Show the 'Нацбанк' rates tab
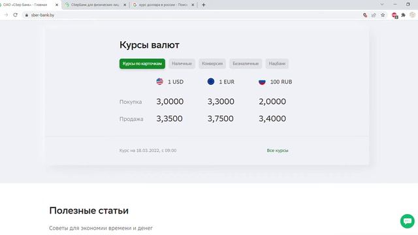This screenshot has width=418, height=235. (277, 64)
